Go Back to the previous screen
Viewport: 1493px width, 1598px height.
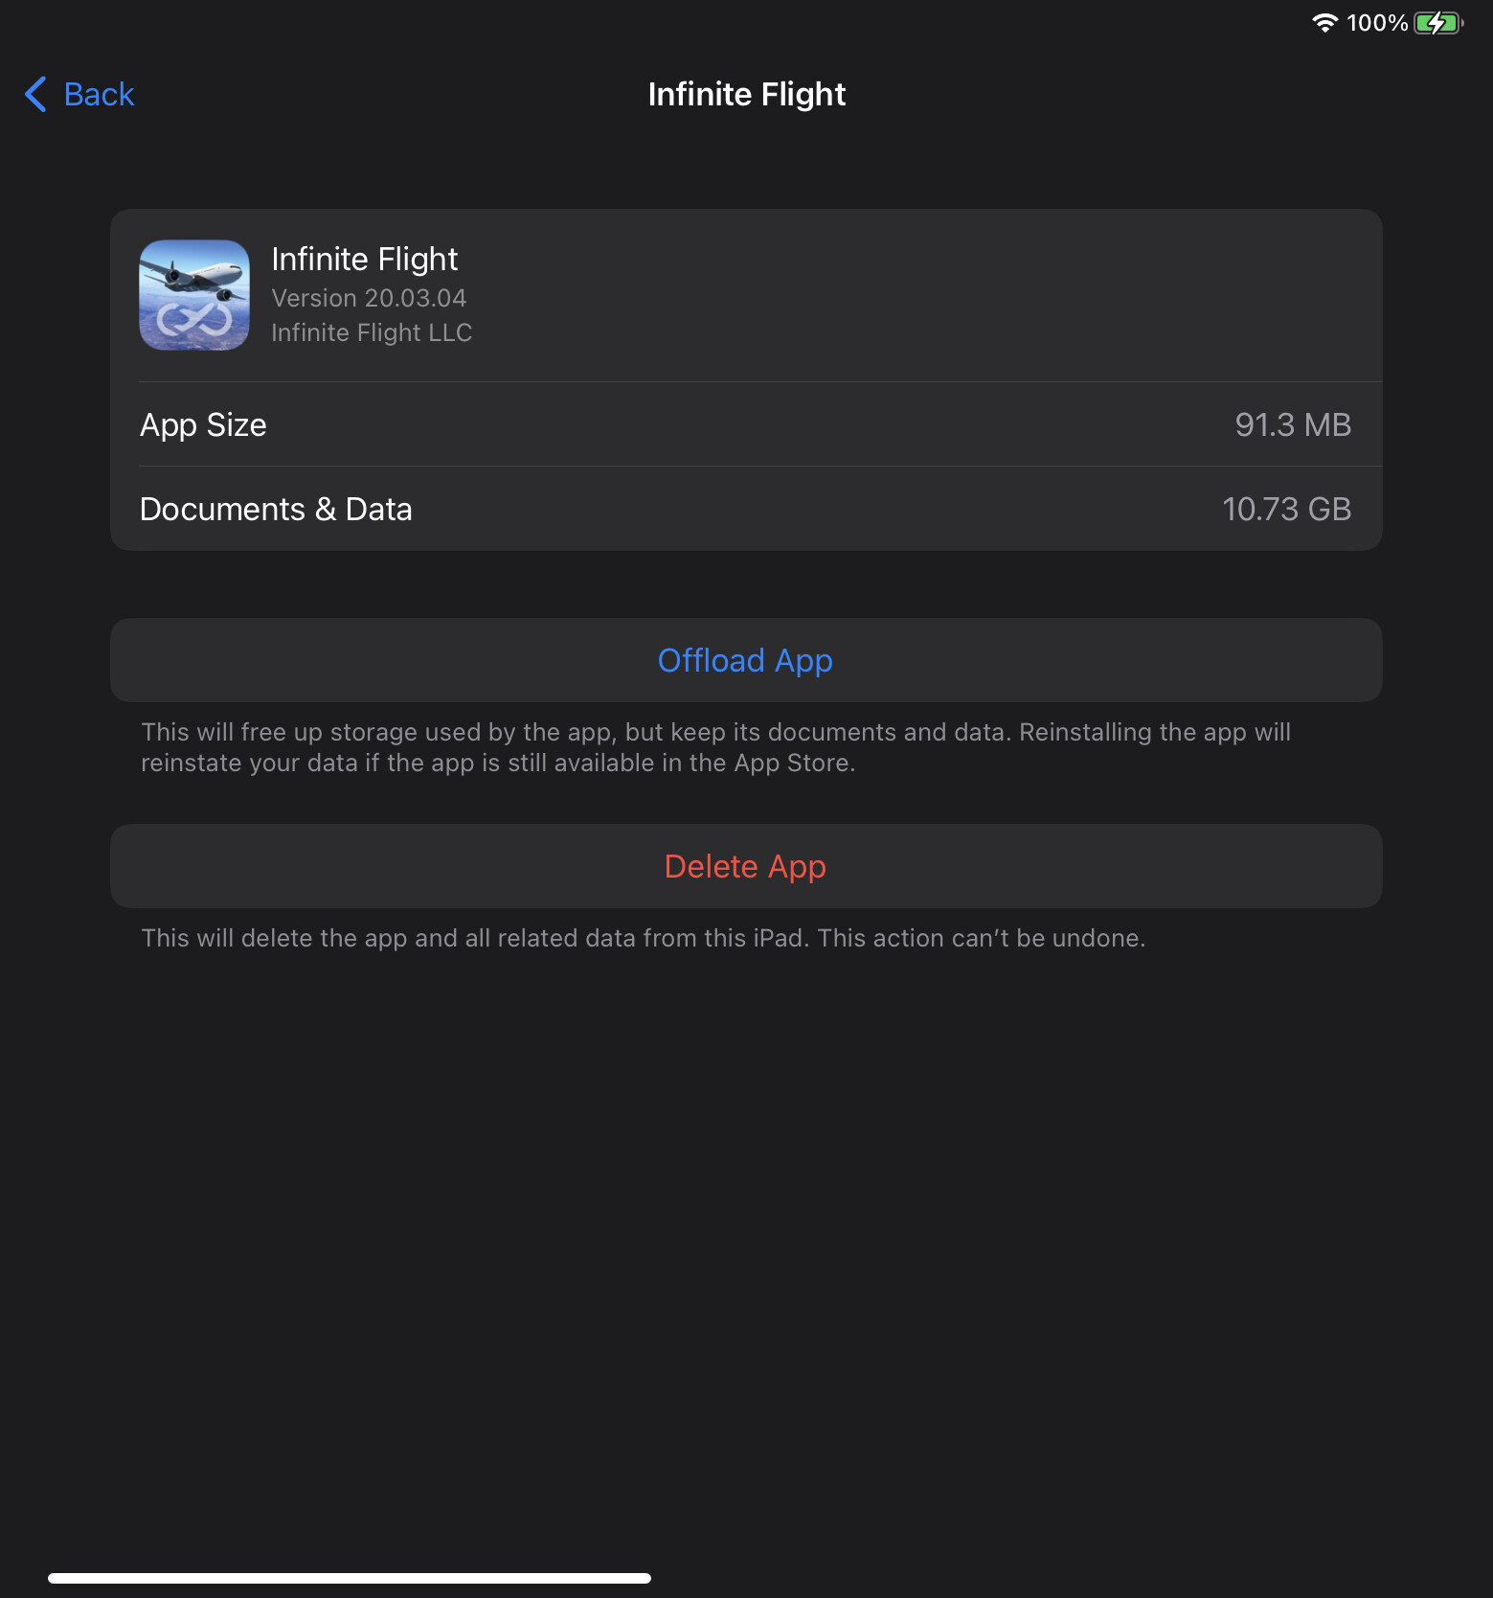79,94
